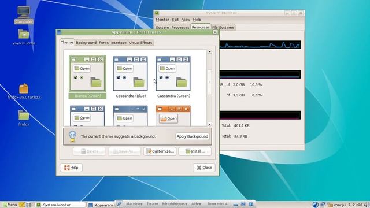Click the VirtualBox bar close VM icon
Image resolution: width=370 pixels, height=208 pixels.
251,204
